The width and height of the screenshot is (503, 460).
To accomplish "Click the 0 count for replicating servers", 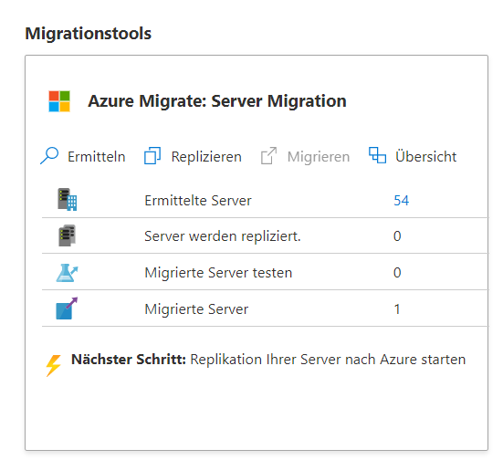I will [x=397, y=236].
